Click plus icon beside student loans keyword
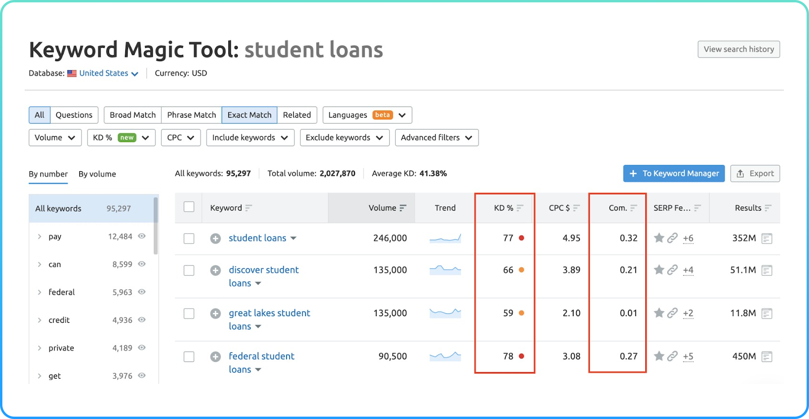The image size is (809, 419). [x=215, y=238]
